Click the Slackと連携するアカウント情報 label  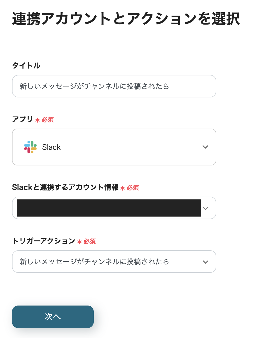(x=65, y=187)
